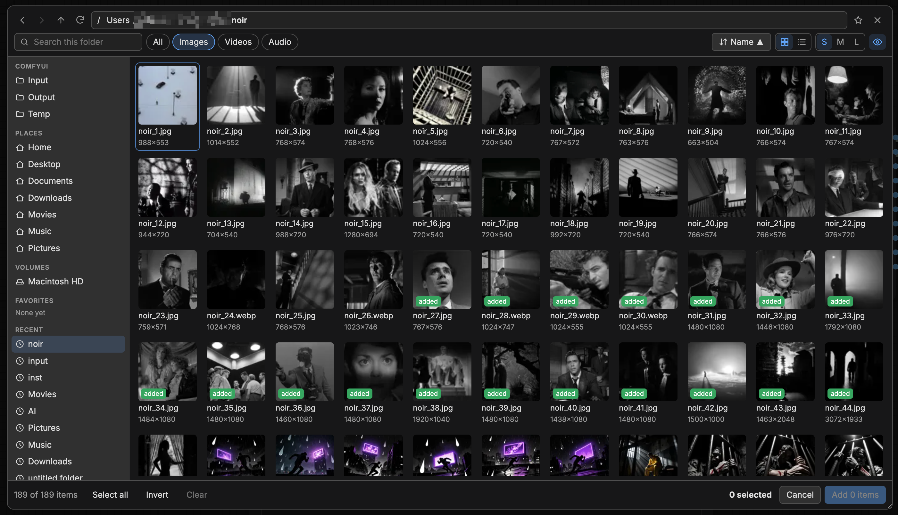The width and height of the screenshot is (898, 515).
Task: Set thumbnail size to S
Action: pos(824,42)
